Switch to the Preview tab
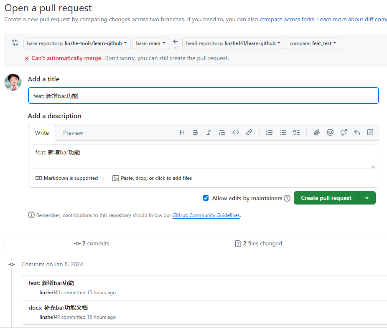 coord(73,133)
